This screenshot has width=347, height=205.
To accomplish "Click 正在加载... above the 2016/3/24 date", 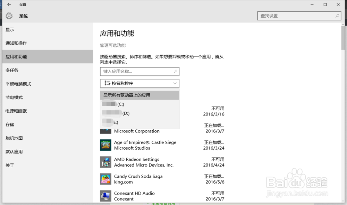I will [214, 142].
